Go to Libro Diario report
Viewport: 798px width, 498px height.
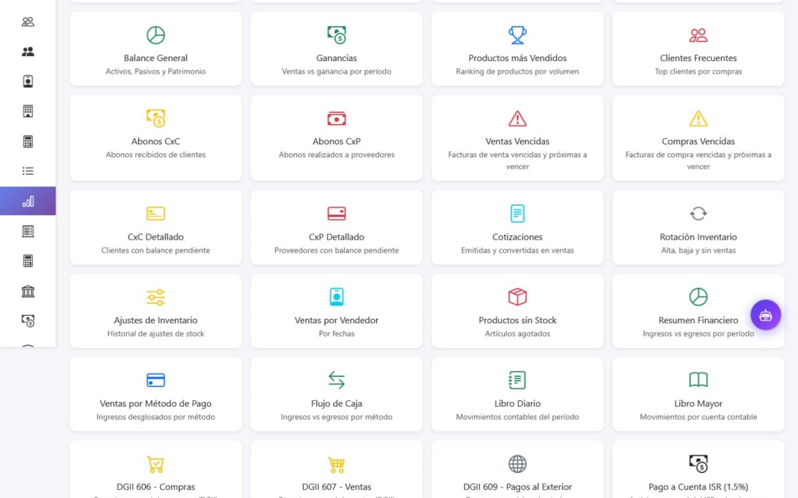tap(517, 394)
